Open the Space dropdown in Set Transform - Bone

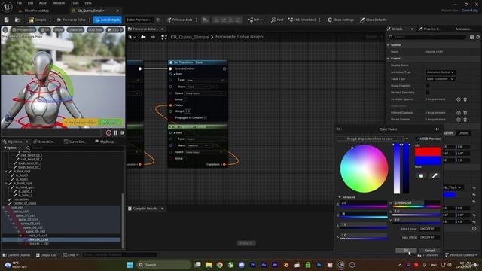click(x=204, y=93)
